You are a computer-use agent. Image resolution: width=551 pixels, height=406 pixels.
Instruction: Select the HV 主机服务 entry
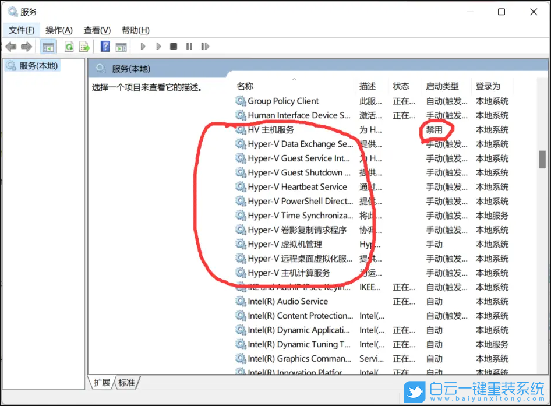271,129
